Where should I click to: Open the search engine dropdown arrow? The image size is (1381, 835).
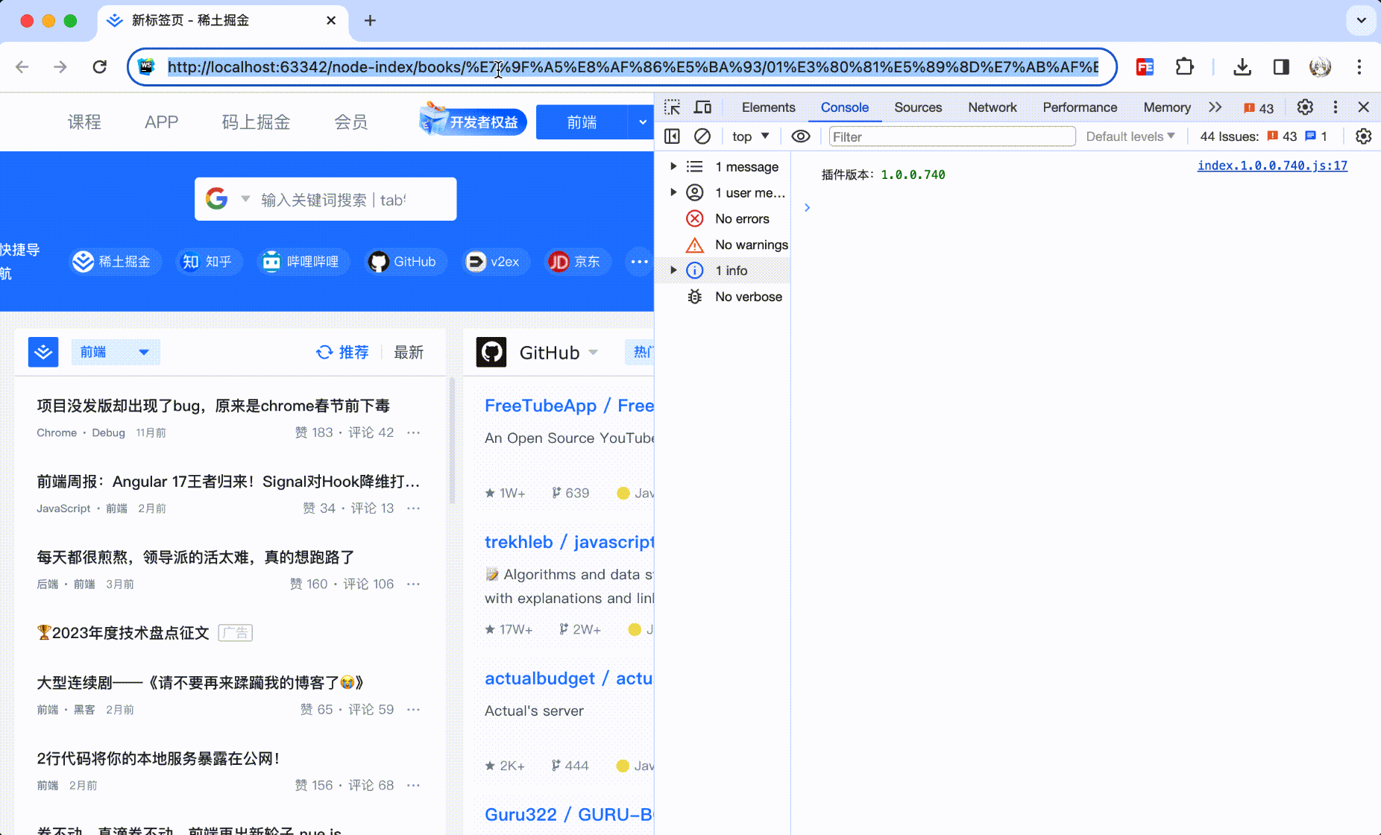pyautogui.click(x=245, y=199)
